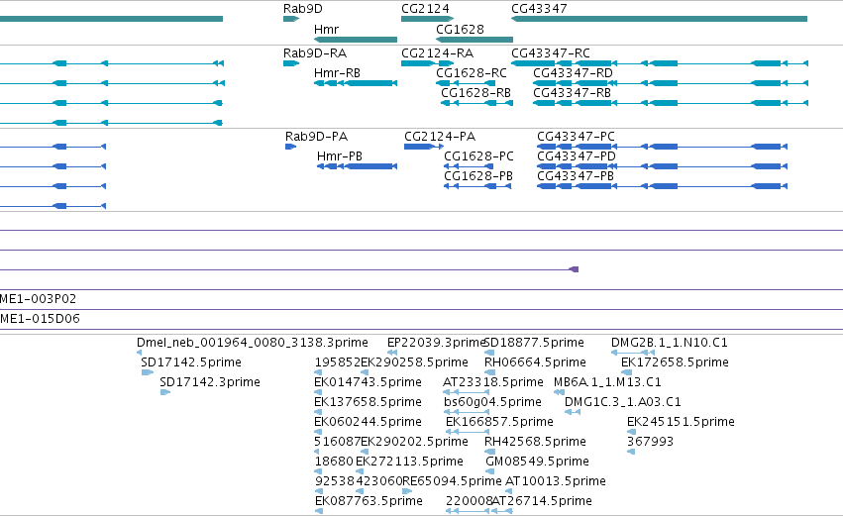Open EST EK245151.5prime
This screenshot has width=843, height=516.
[681, 422]
